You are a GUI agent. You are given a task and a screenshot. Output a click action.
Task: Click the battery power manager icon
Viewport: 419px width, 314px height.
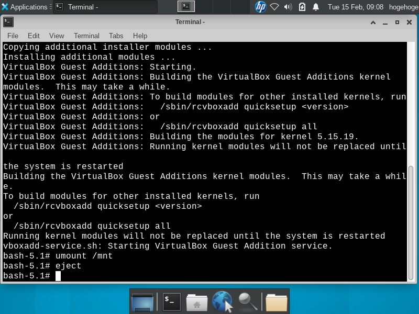pos(302,7)
